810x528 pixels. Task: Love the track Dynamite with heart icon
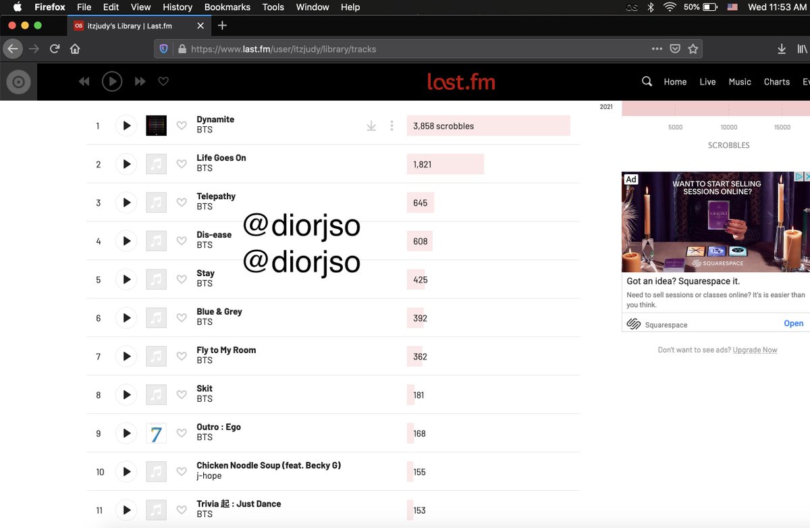(182, 126)
